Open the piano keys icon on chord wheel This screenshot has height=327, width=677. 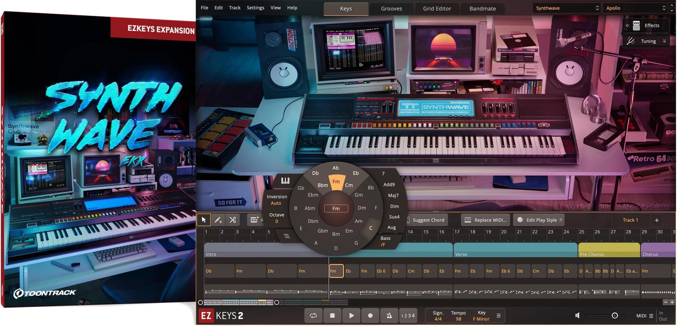click(285, 181)
